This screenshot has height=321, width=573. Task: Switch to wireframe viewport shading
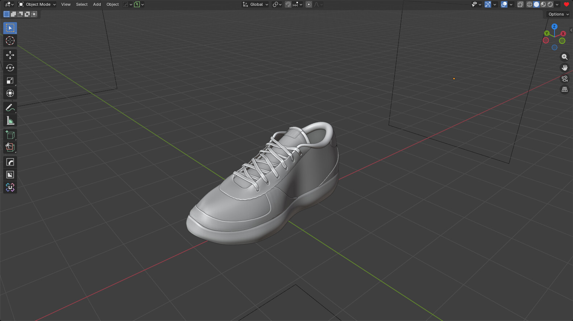[x=530, y=4]
